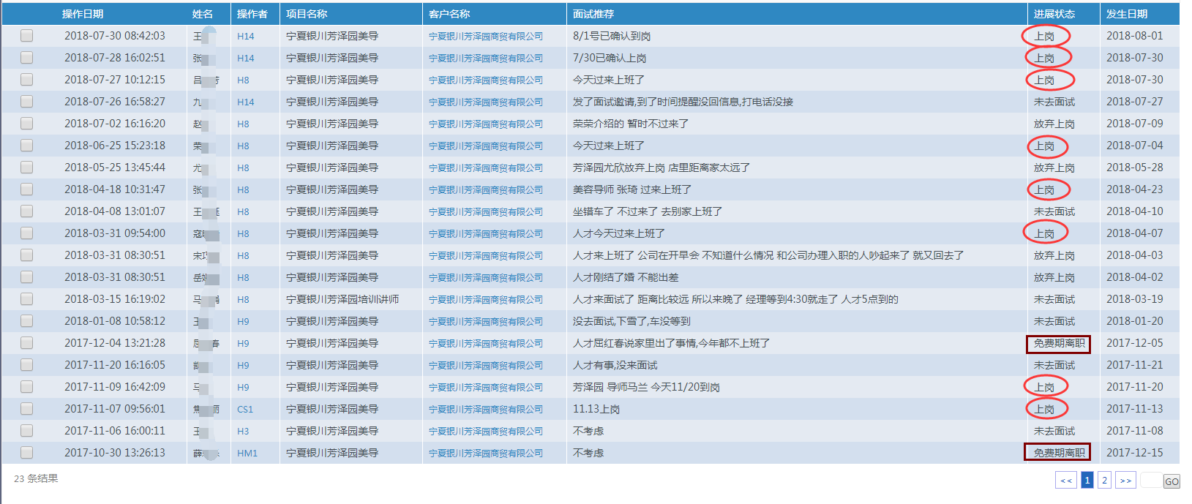This screenshot has width=1192, height=504.
Task: Click status 放弃上岗 in the 2018-07-09 row
Action: pyautogui.click(x=1054, y=124)
